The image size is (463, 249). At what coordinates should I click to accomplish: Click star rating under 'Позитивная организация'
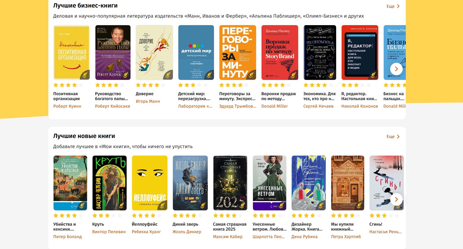[68, 85]
